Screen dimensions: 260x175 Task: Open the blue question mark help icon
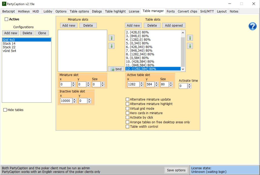pyautogui.click(x=252, y=26)
